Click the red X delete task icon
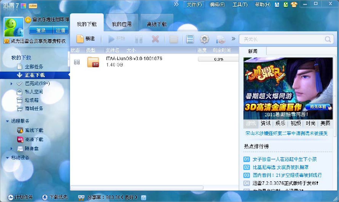The height and width of the screenshot is (202, 339). (x=155, y=39)
